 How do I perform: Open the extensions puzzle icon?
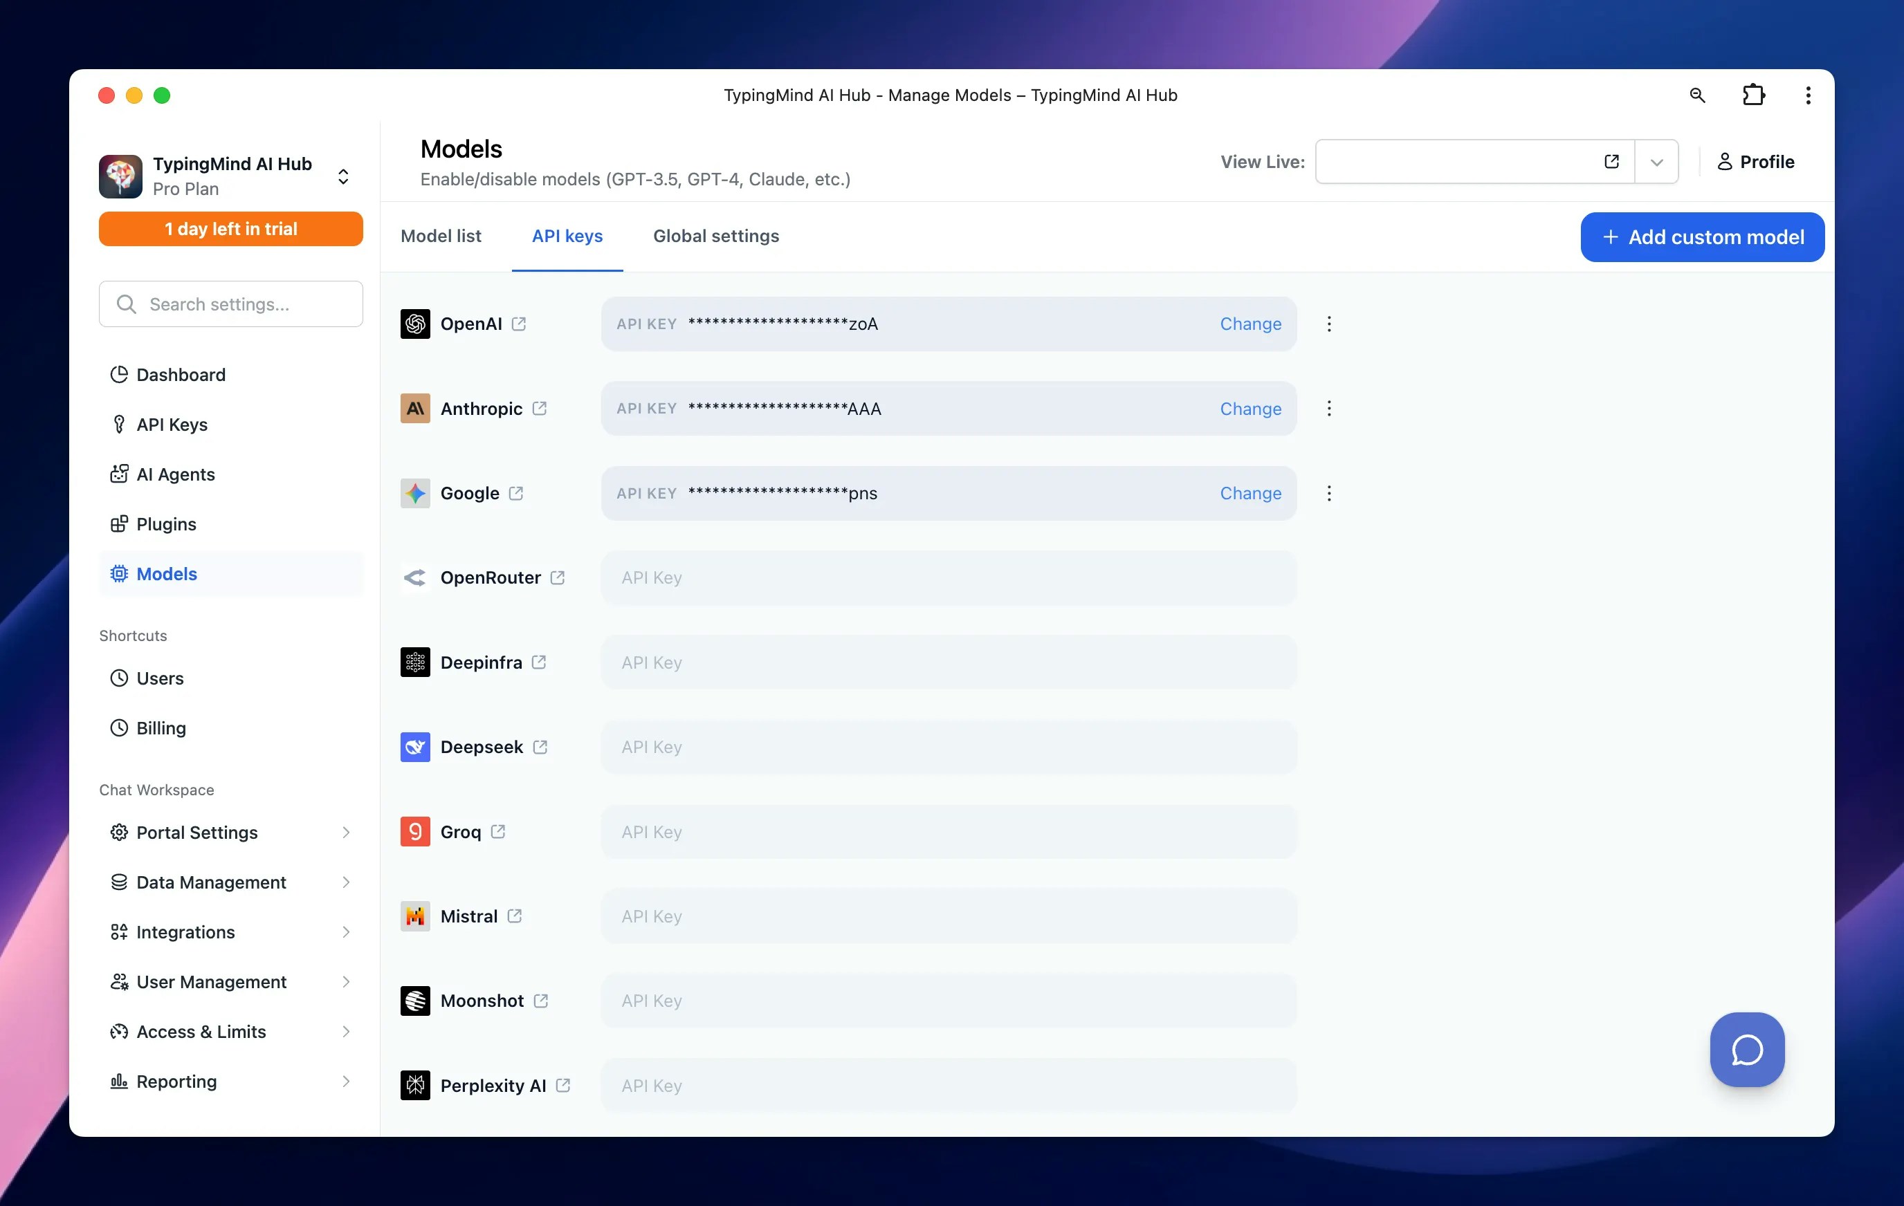[1753, 95]
